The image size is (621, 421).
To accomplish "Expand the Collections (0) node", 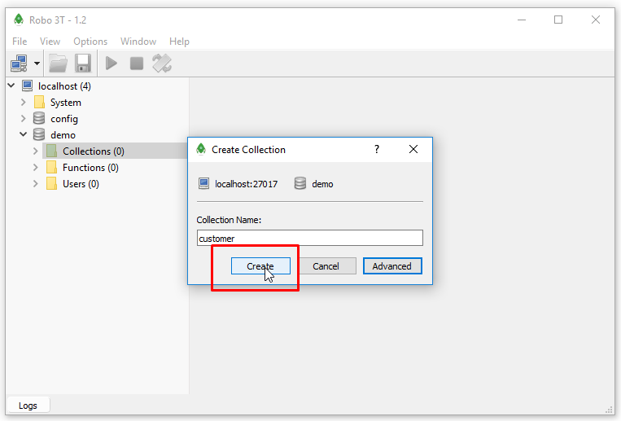I will [36, 151].
